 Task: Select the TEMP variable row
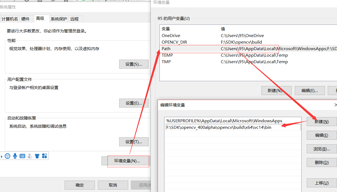248,55
